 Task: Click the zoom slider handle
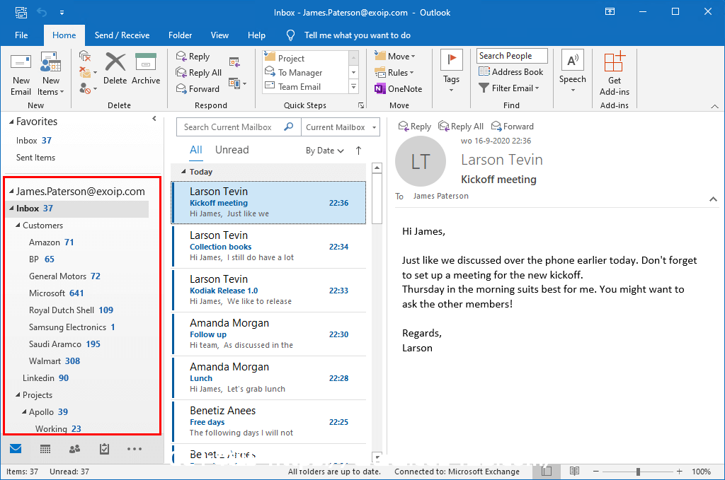[x=638, y=472]
